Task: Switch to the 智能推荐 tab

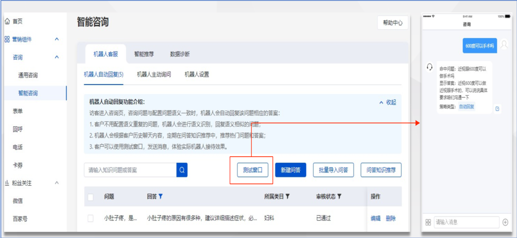Action: [144, 54]
